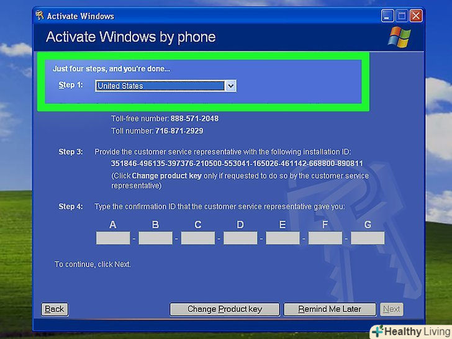Focus confirmation ID field G
The image size is (452, 339).
click(368, 238)
